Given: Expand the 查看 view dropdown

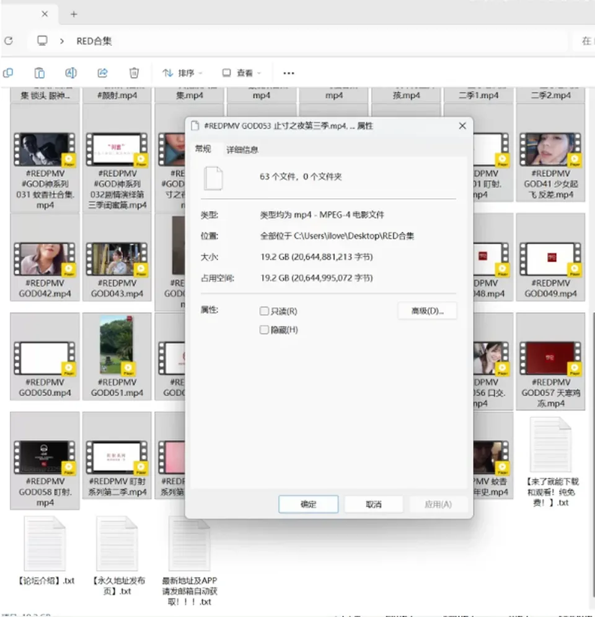Looking at the screenshot, I should (x=242, y=73).
